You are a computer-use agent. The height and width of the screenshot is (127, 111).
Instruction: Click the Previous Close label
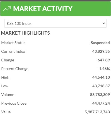(x=14, y=103)
